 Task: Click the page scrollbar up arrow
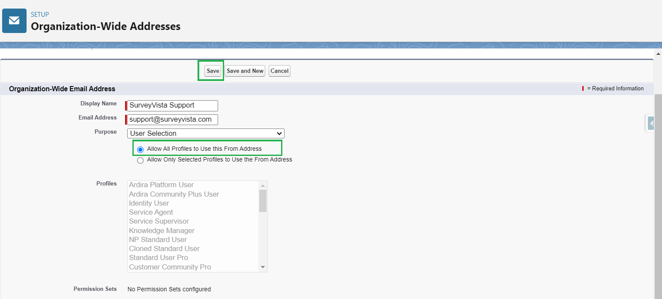click(658, 54)
